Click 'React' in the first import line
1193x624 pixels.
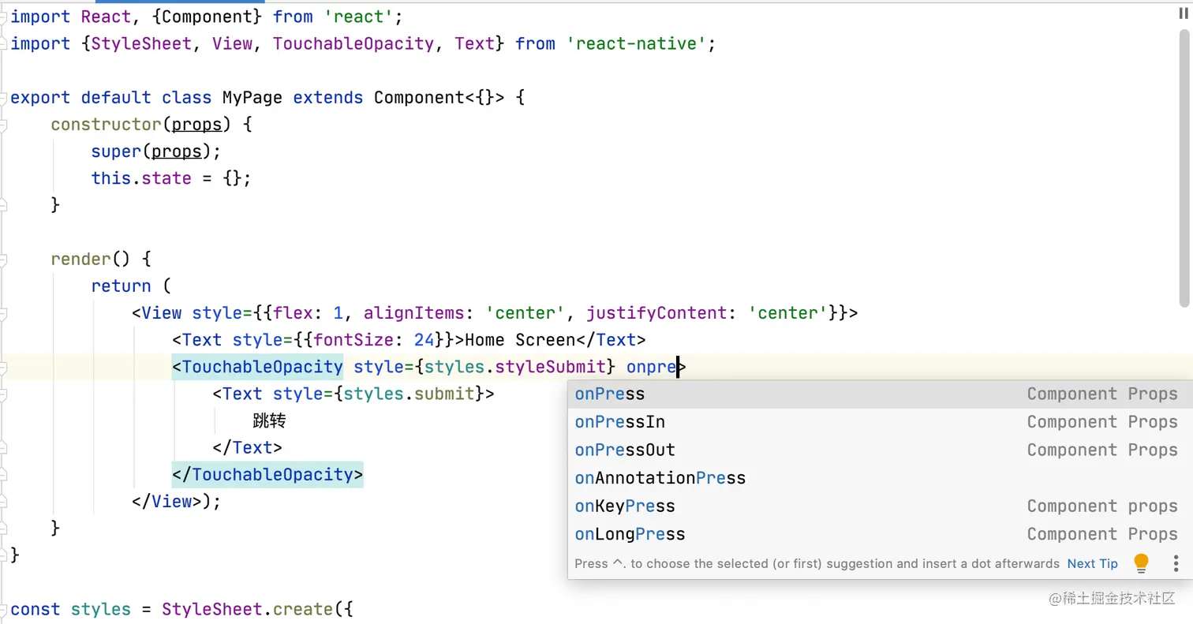(x=106, y=17)
